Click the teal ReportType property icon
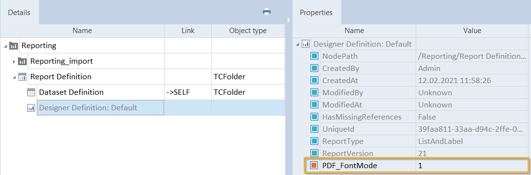This screenshot has width=531, height=175. [x=314, y=141]
